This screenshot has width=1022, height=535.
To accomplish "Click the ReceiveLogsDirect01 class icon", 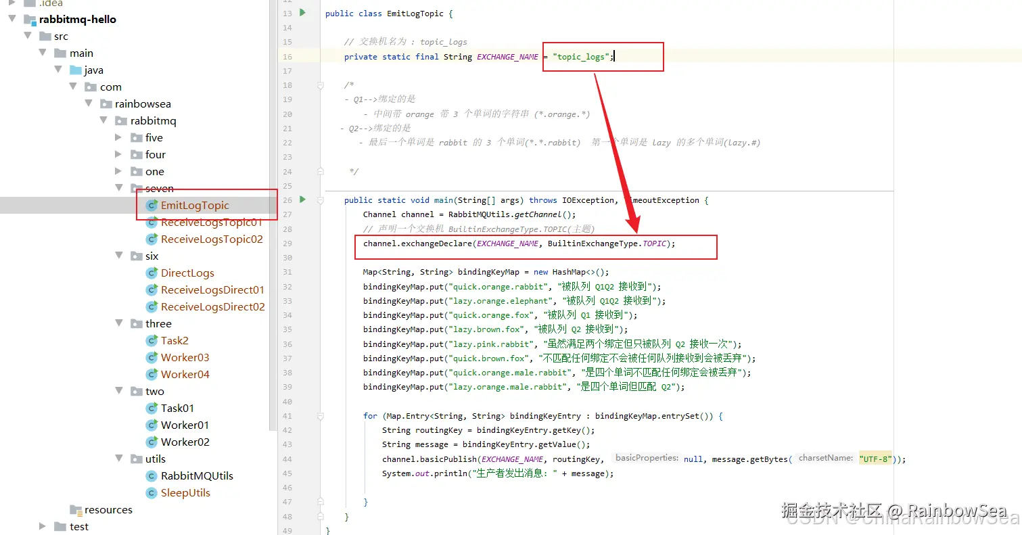I will click(152, 289).
